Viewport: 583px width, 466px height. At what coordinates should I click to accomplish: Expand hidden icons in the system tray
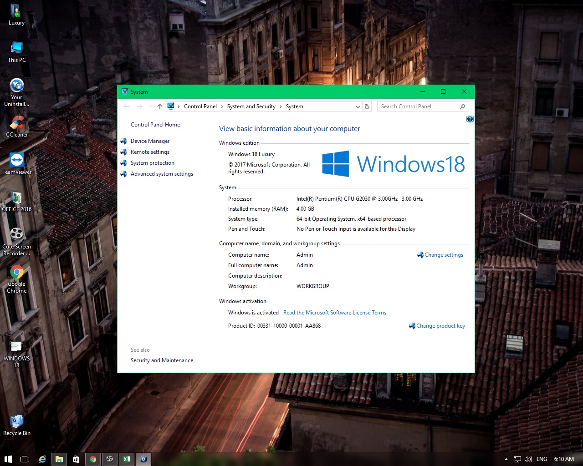click(x=506, y=459)
